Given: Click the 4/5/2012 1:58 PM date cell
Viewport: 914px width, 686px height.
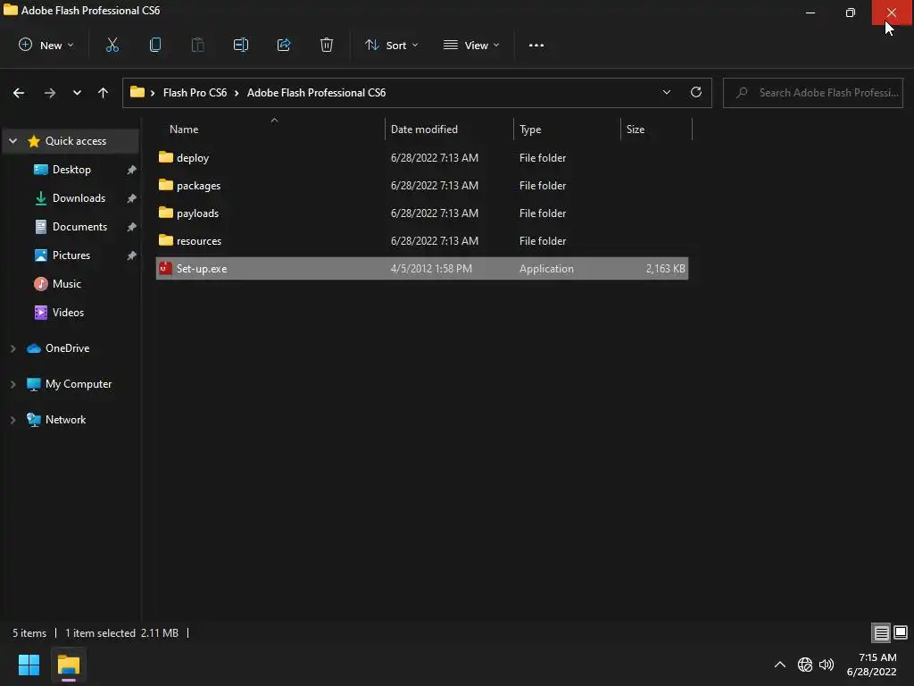Looking at the screenshot, I should tap(431, 269).
